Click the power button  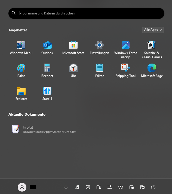(153, 187)
